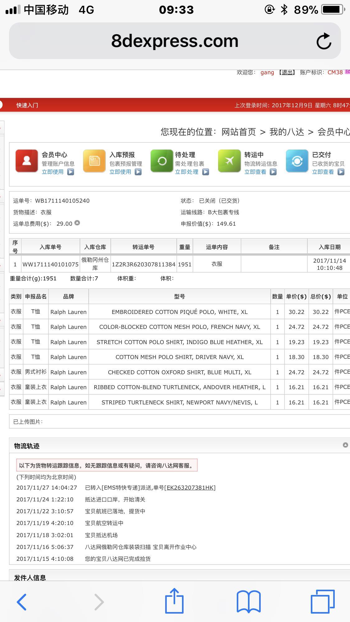Tap the 8dexpress.com address bar

click(175, 41)
